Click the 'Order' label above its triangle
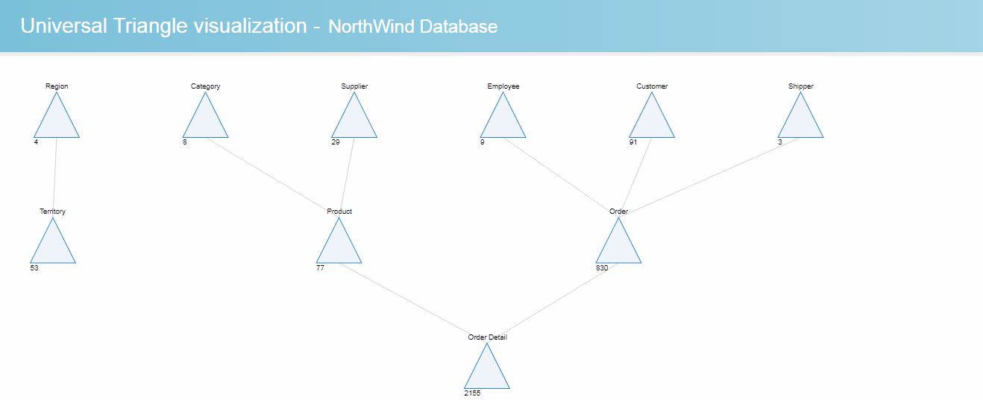 tap(618, 212)
